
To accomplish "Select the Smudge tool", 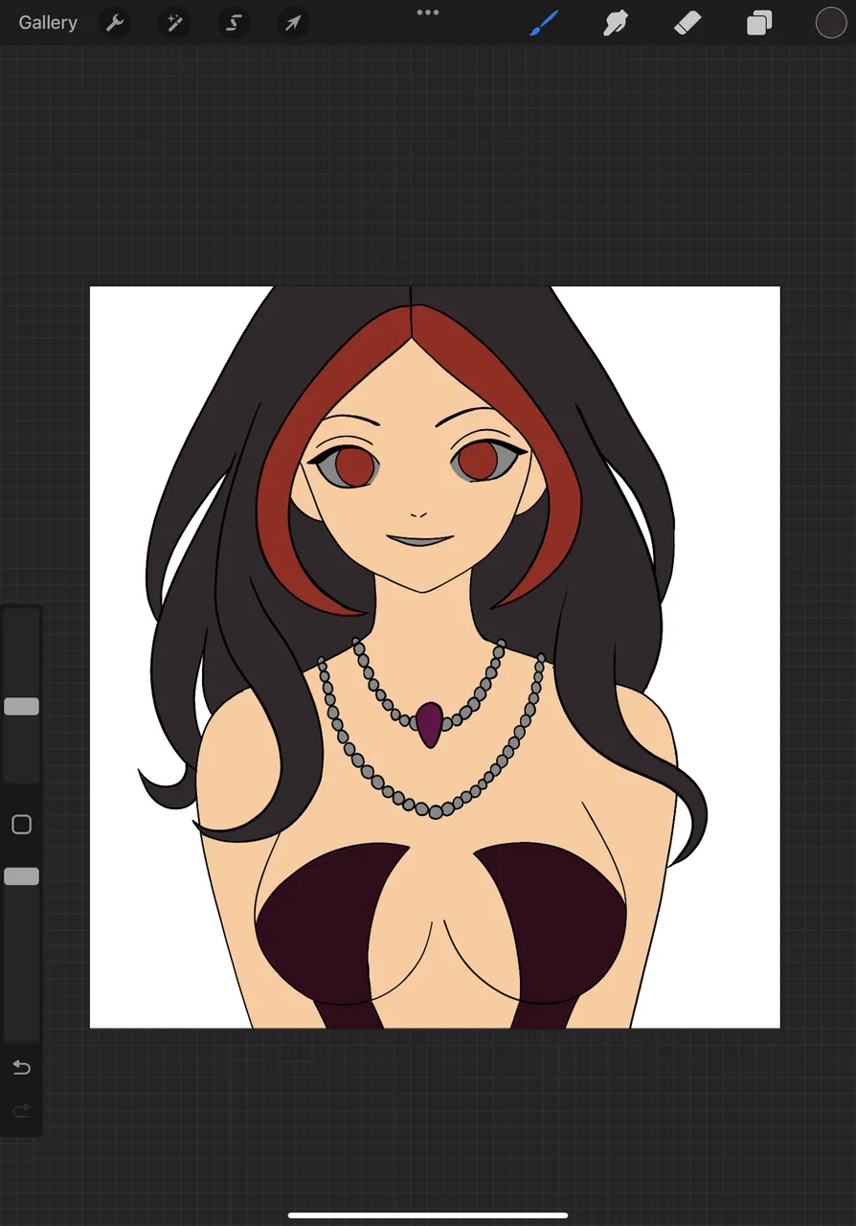I will point(615,23).
